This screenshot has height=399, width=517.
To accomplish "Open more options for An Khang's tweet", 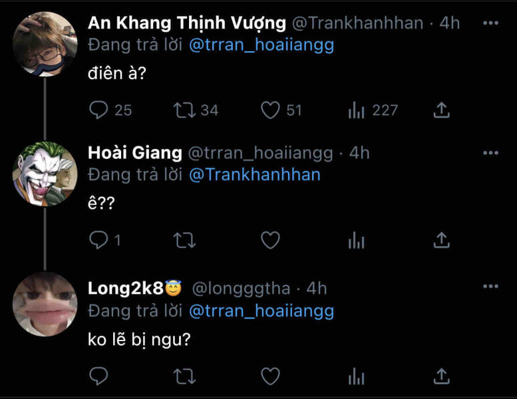I will (490, 23).
